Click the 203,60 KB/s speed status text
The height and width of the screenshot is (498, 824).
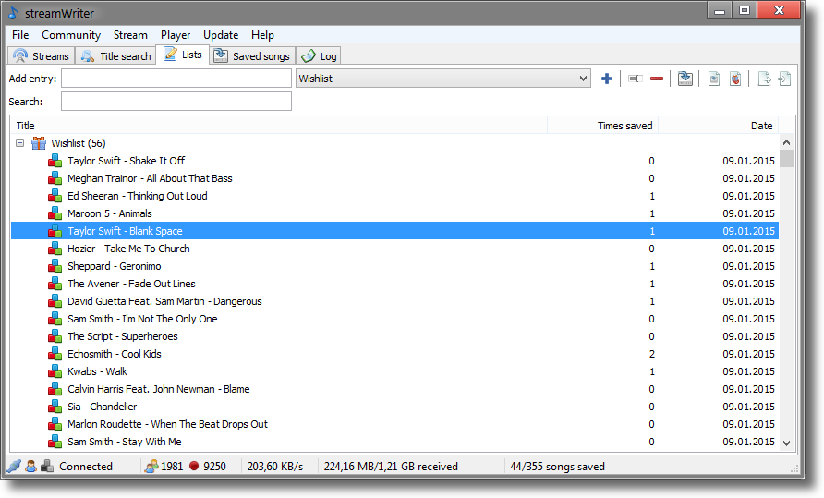click(275, 467)
